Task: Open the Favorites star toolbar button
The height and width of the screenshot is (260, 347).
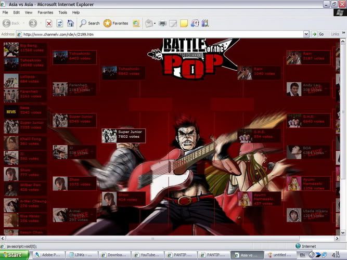Action: 115,23
